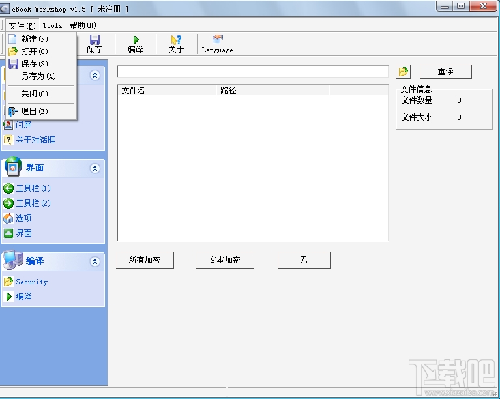Choose Save (保存) in the File menu
500x399 pixels.
(41, 64)
